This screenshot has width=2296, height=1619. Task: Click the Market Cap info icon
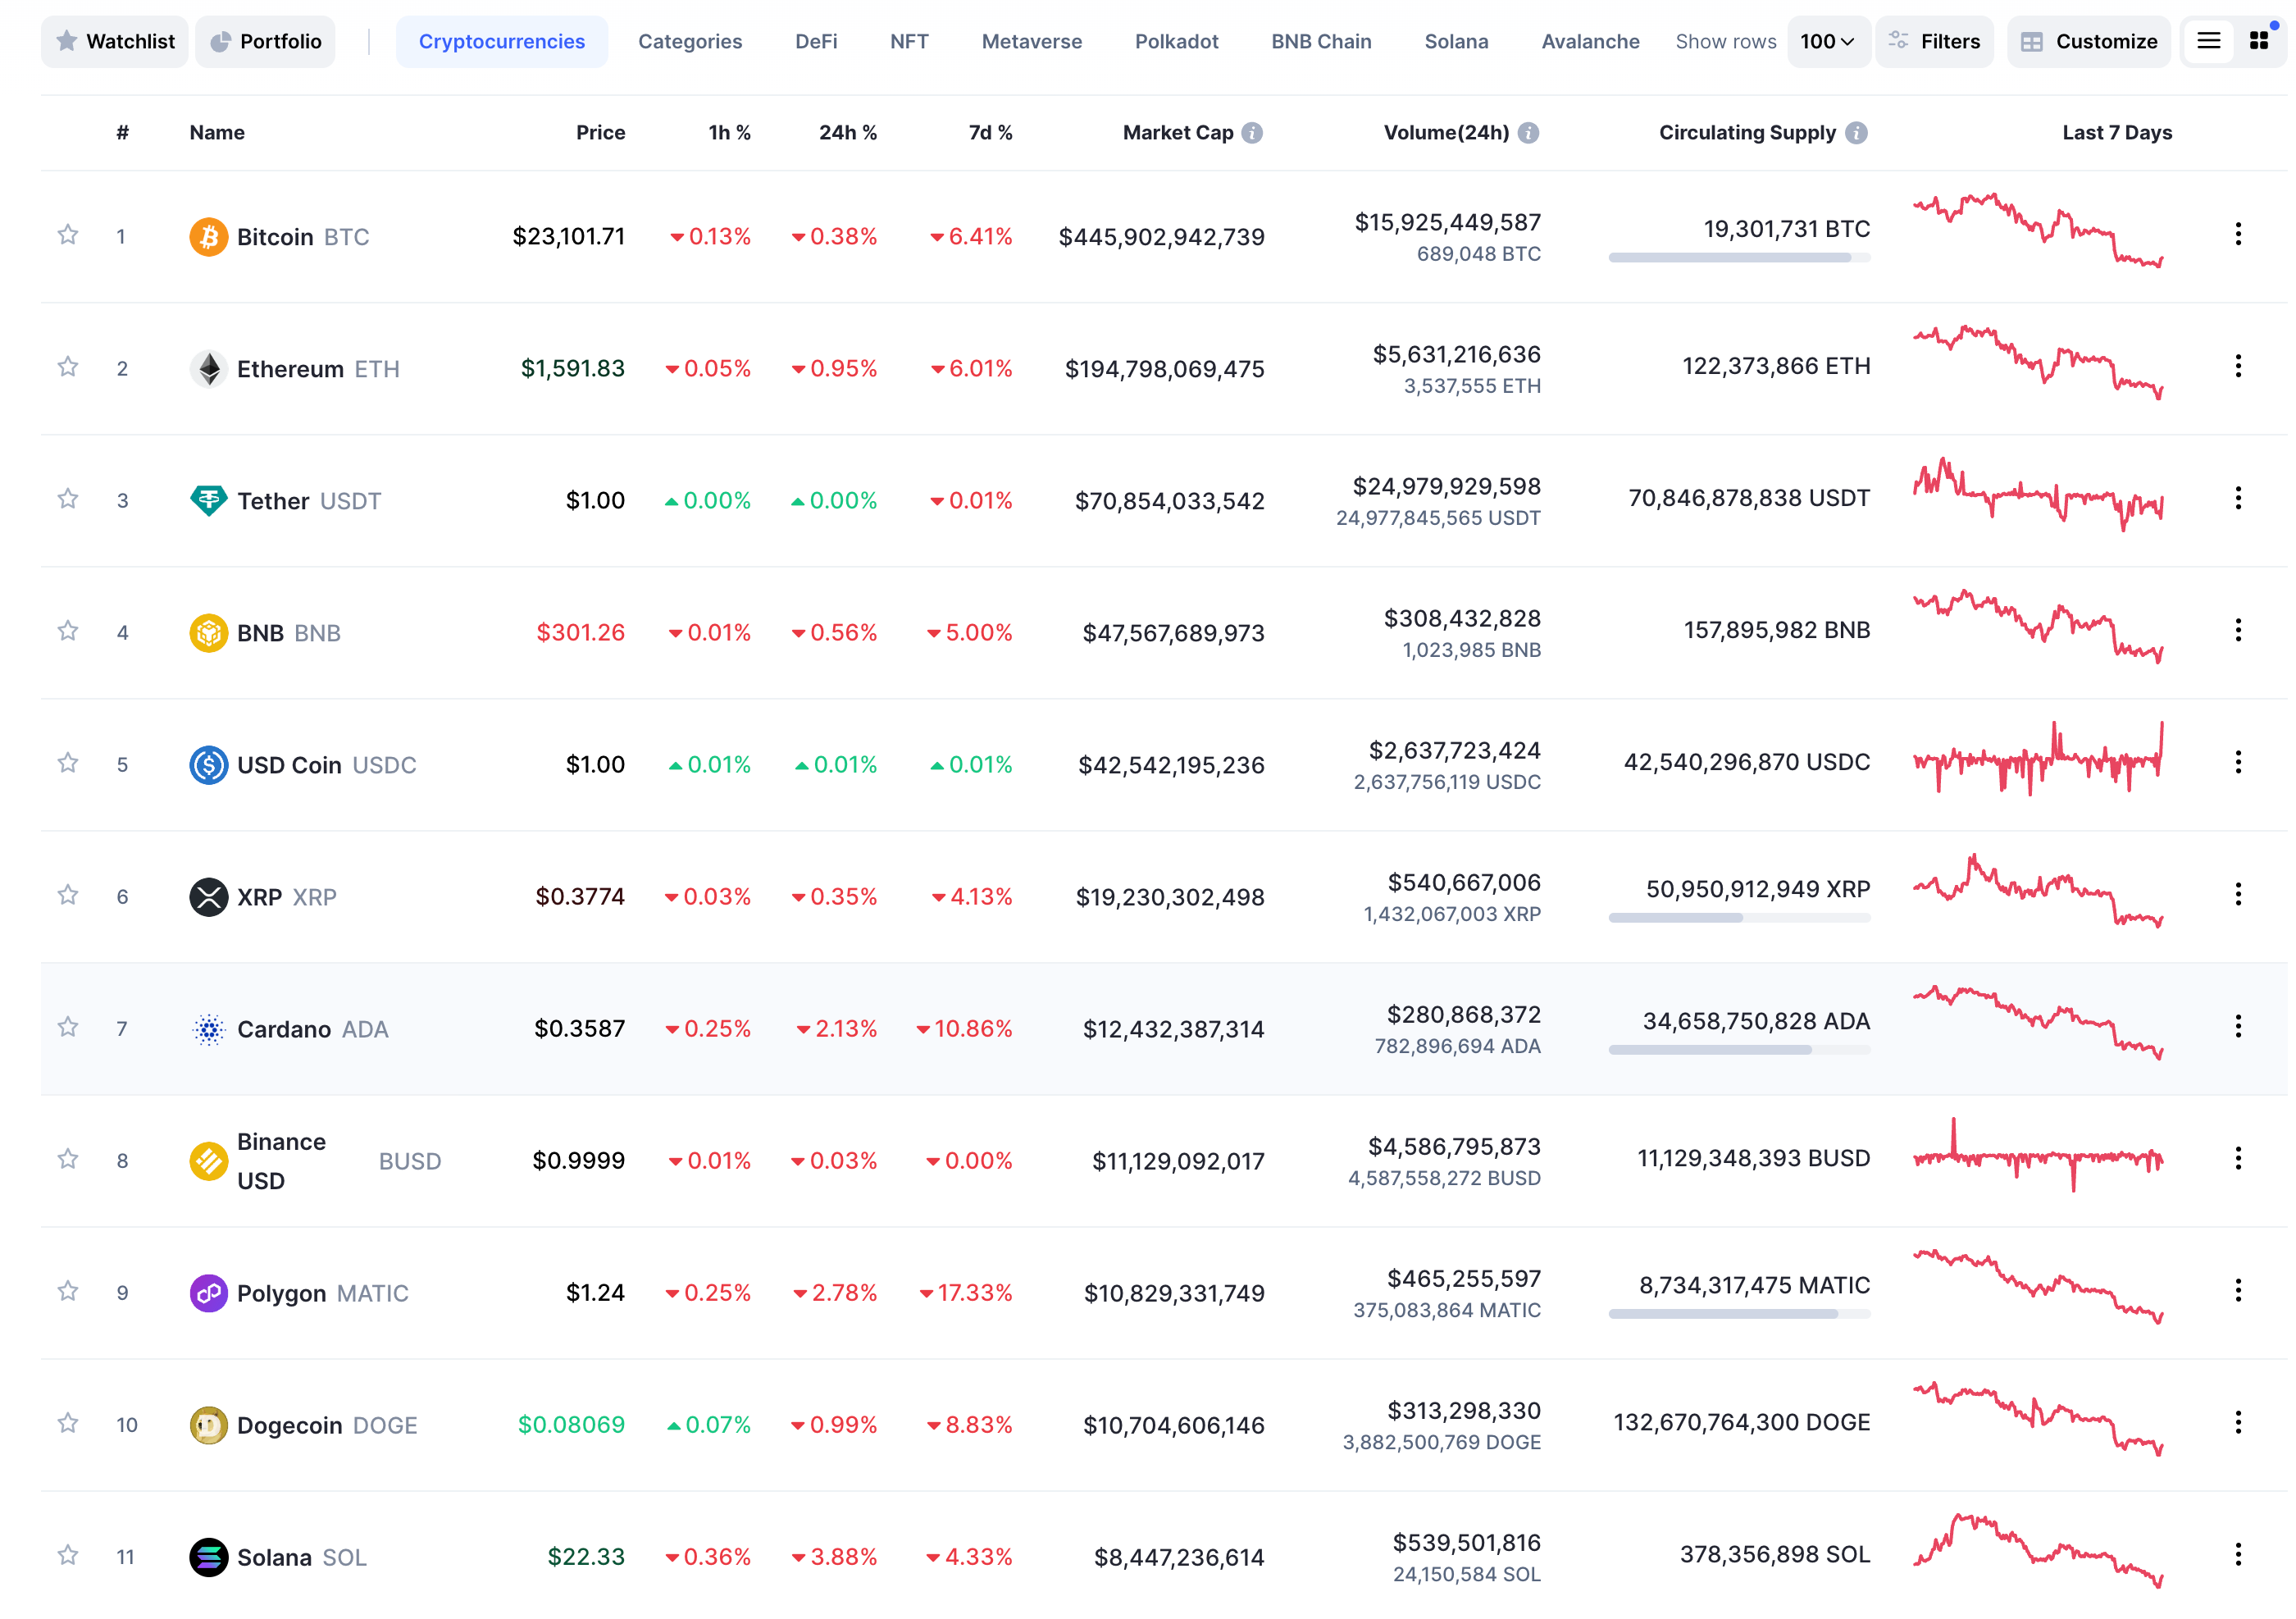tap(1252, 133)
